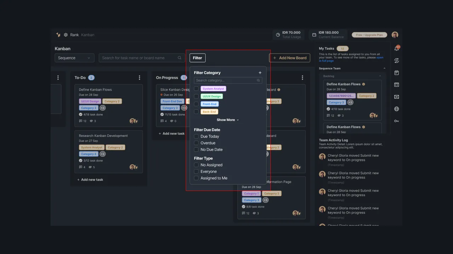Viewport: 453px width, 254px height.
Task: Check the System Analyst category filter
Action: point(196,89)
